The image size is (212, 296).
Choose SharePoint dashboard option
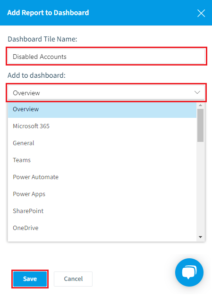102,211
